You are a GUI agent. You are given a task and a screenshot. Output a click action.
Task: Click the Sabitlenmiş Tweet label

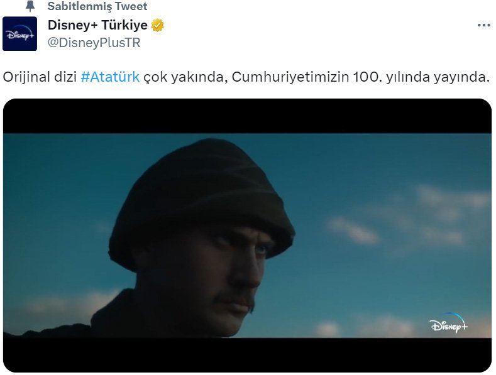click(x=97, y=6)
